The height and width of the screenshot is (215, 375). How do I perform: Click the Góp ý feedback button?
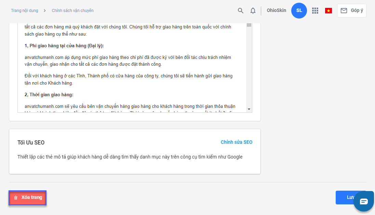click(x=351, y=11)
